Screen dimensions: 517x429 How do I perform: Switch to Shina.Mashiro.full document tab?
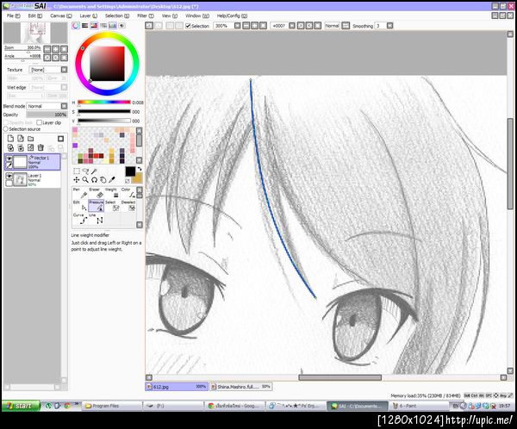[x=241, y=387]
